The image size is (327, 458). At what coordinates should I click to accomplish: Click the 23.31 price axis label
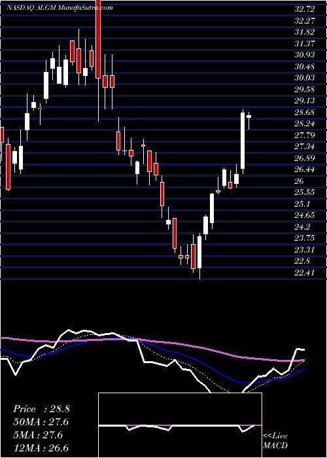point(305,250)
